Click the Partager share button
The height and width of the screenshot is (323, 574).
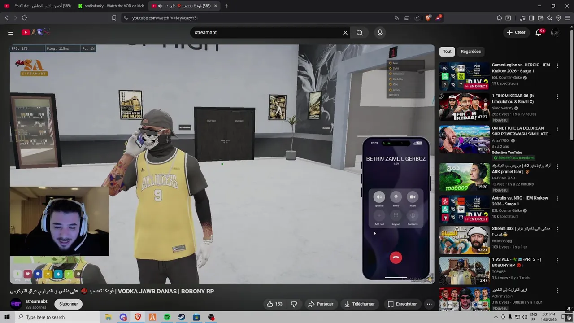[x=321, y=304]
